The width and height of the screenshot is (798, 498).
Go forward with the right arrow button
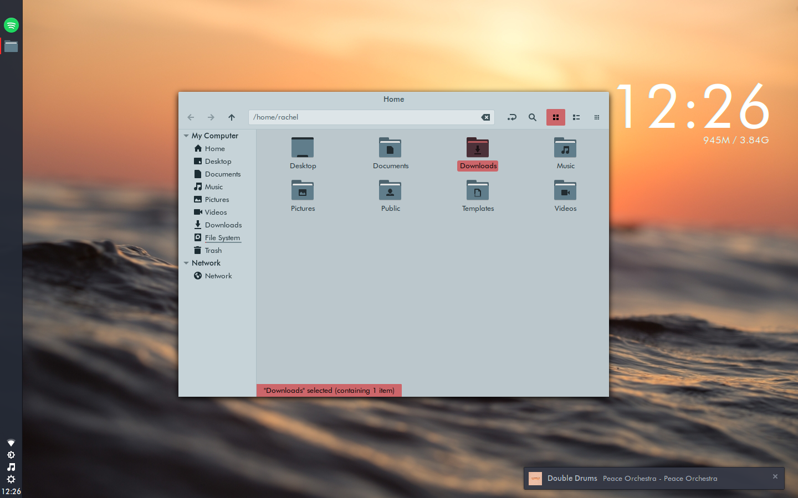211,117
